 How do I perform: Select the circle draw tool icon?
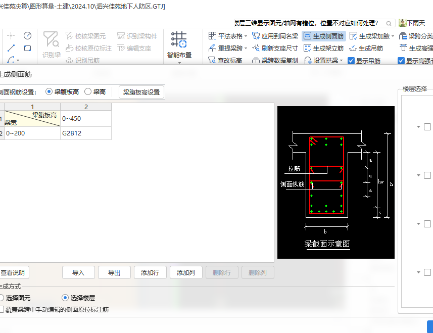[27, 35]
